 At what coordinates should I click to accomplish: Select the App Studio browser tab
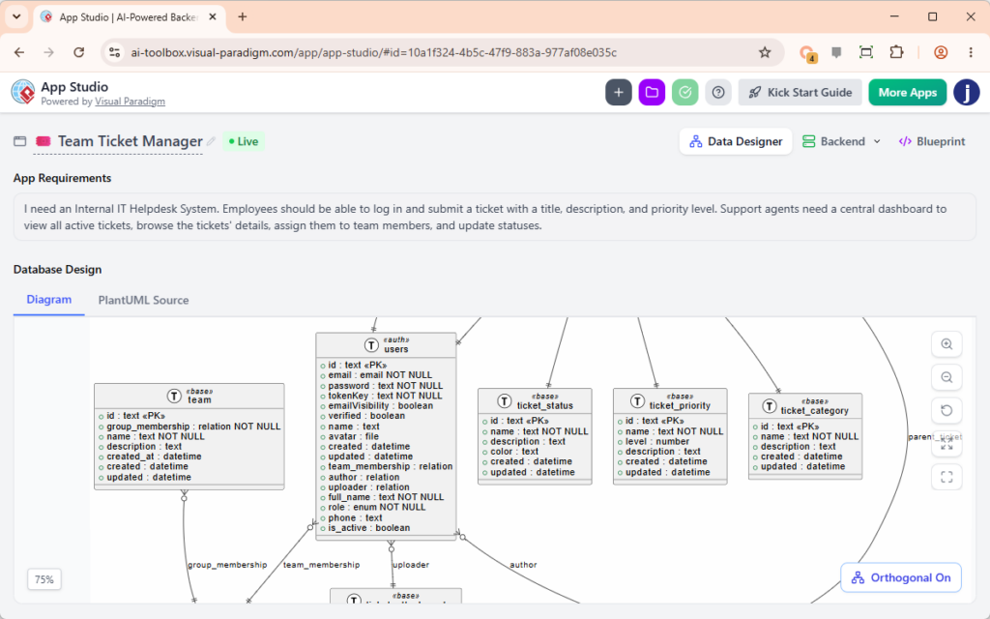pyautogui.click(x=129, y=17)
